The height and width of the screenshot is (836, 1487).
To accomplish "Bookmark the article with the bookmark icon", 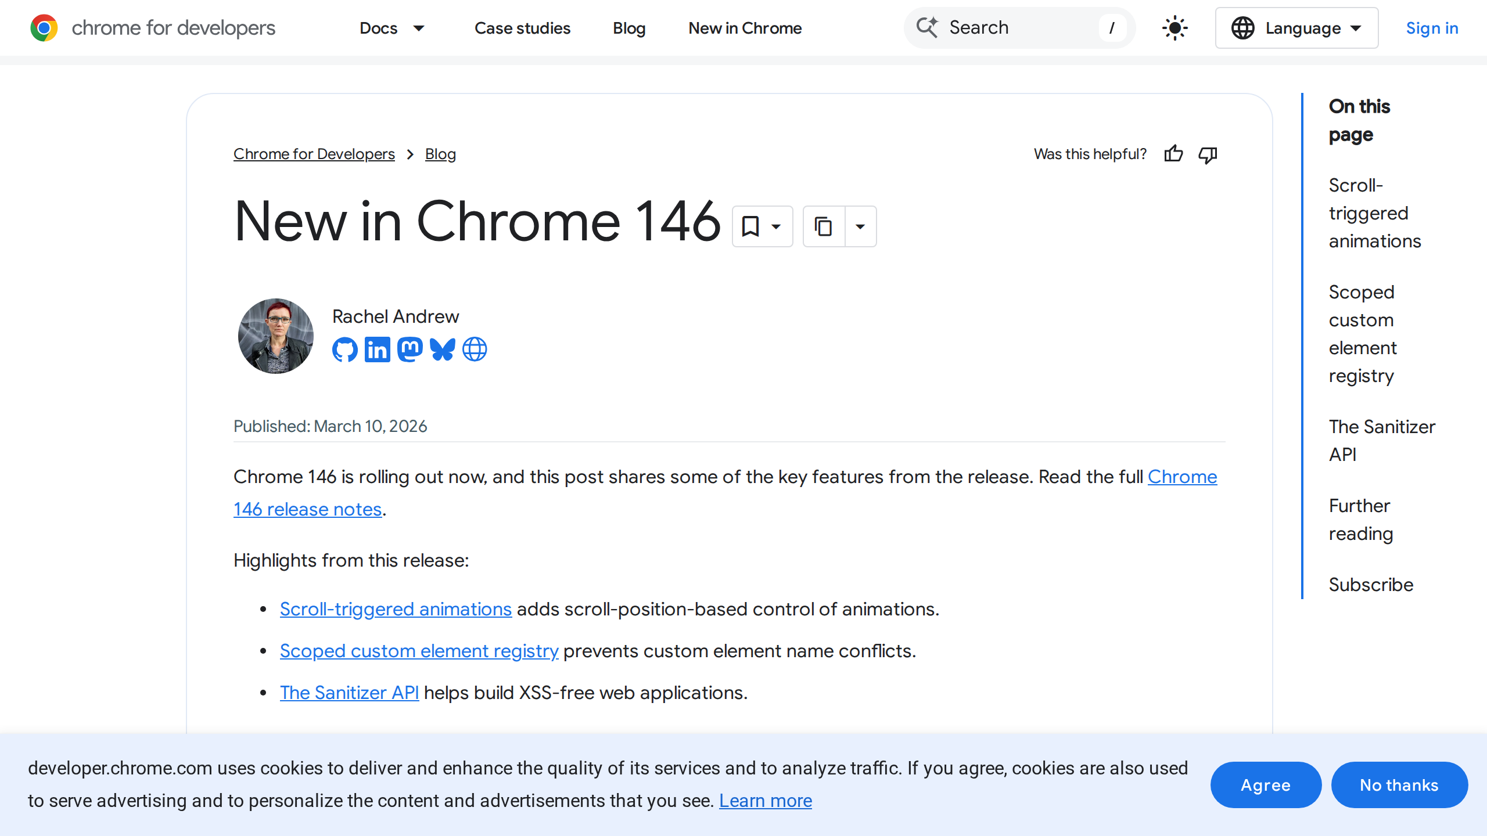I will coord(750,226).
